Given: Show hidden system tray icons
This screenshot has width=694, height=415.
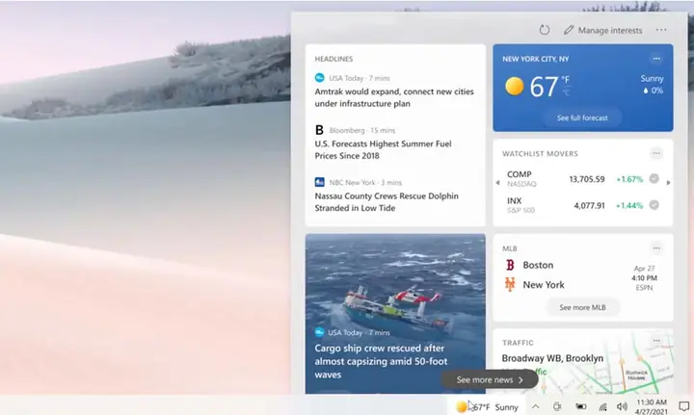Looking at the screenshot, I should tap(535, 407).
